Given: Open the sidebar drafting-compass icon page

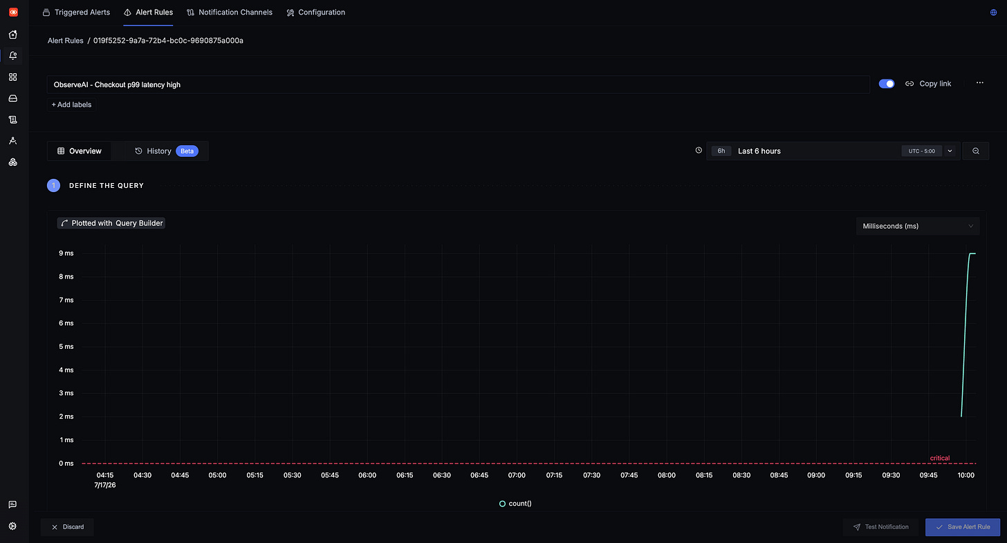Looking at the screenshot, I should tap(13, 141).
